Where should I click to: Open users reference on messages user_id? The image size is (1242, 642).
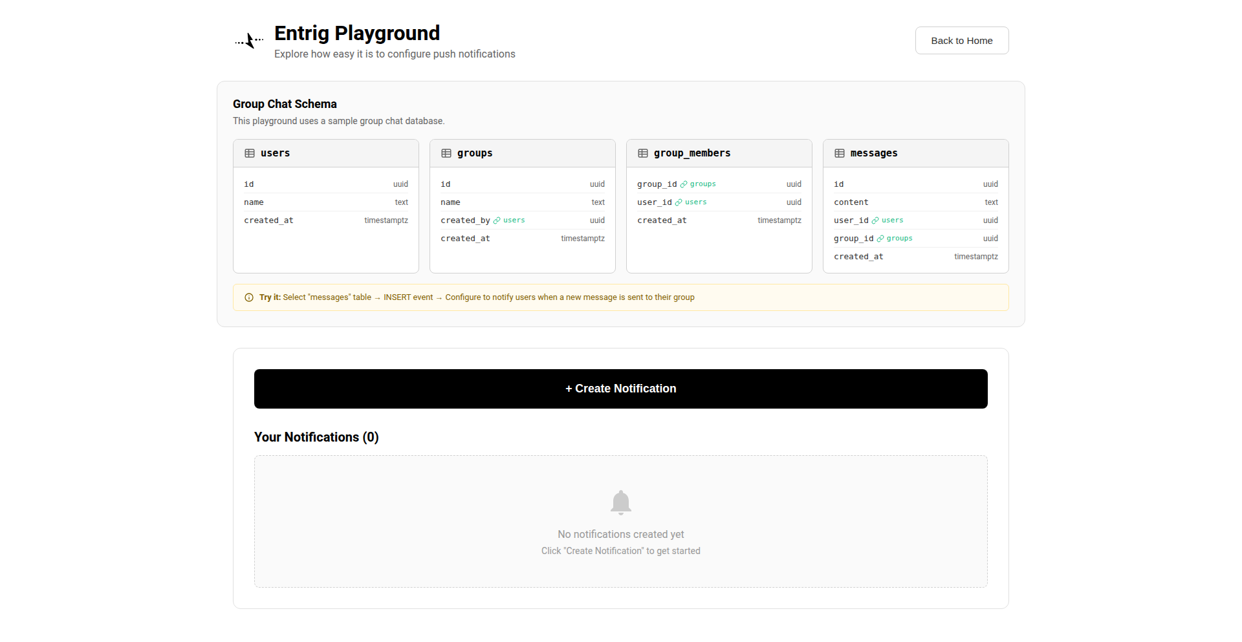coord(892,220)
